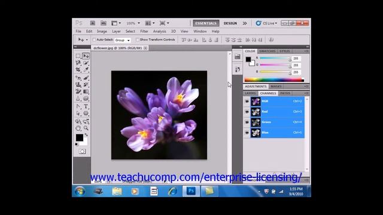Switch to the Masks tab

(276, 86)
